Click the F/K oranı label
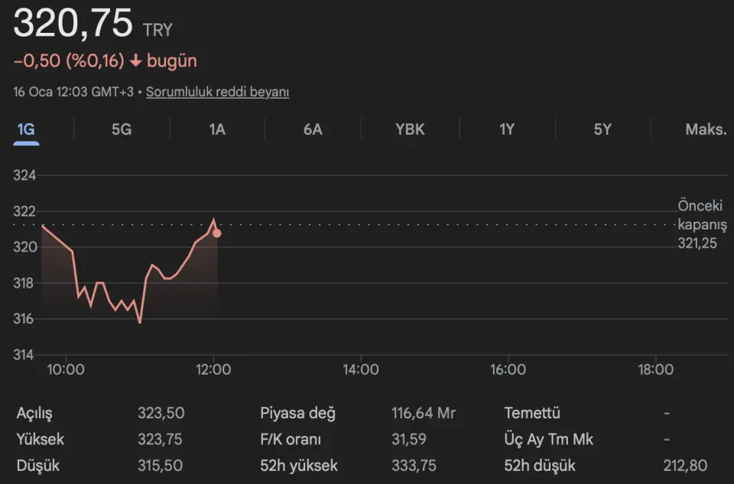This screenshot has height=484, width=734. [291, 440]
